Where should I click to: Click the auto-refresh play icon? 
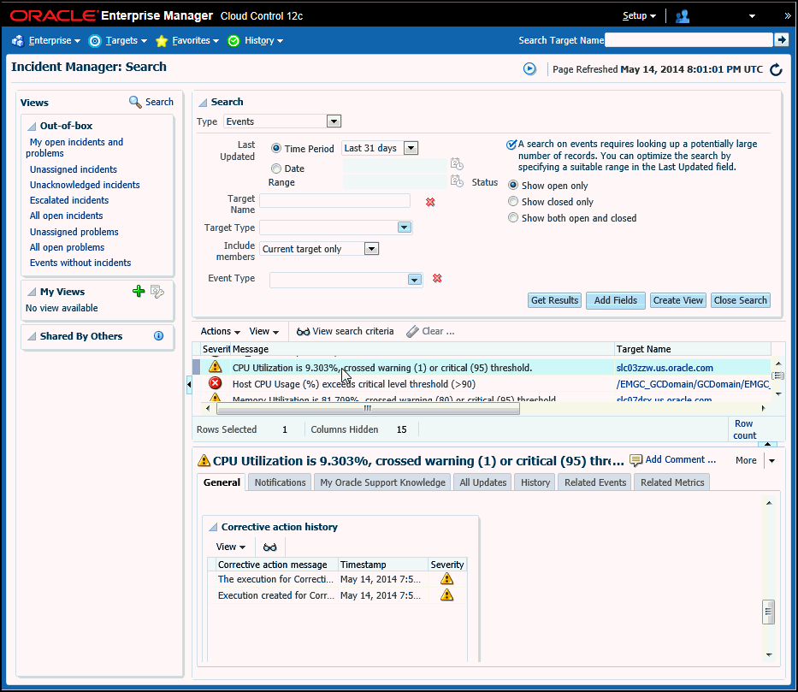(x=529, y=68)
